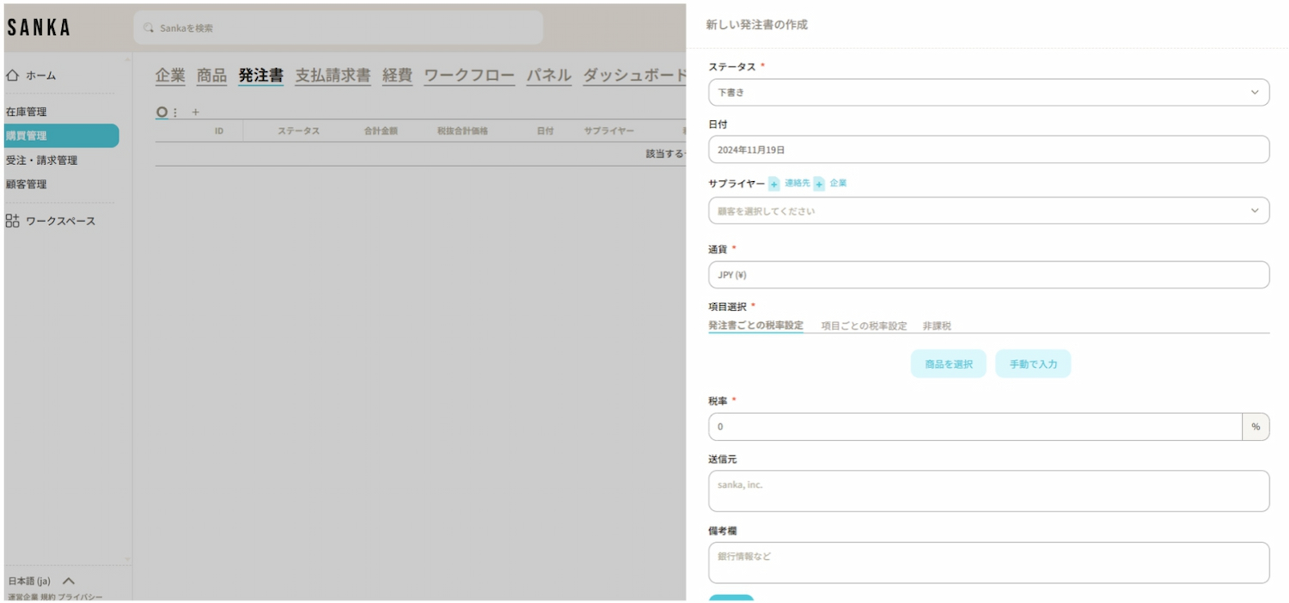1289x603 pixels.
Task: Open the 支払請求書 tab
Action: tap(333, 76)
